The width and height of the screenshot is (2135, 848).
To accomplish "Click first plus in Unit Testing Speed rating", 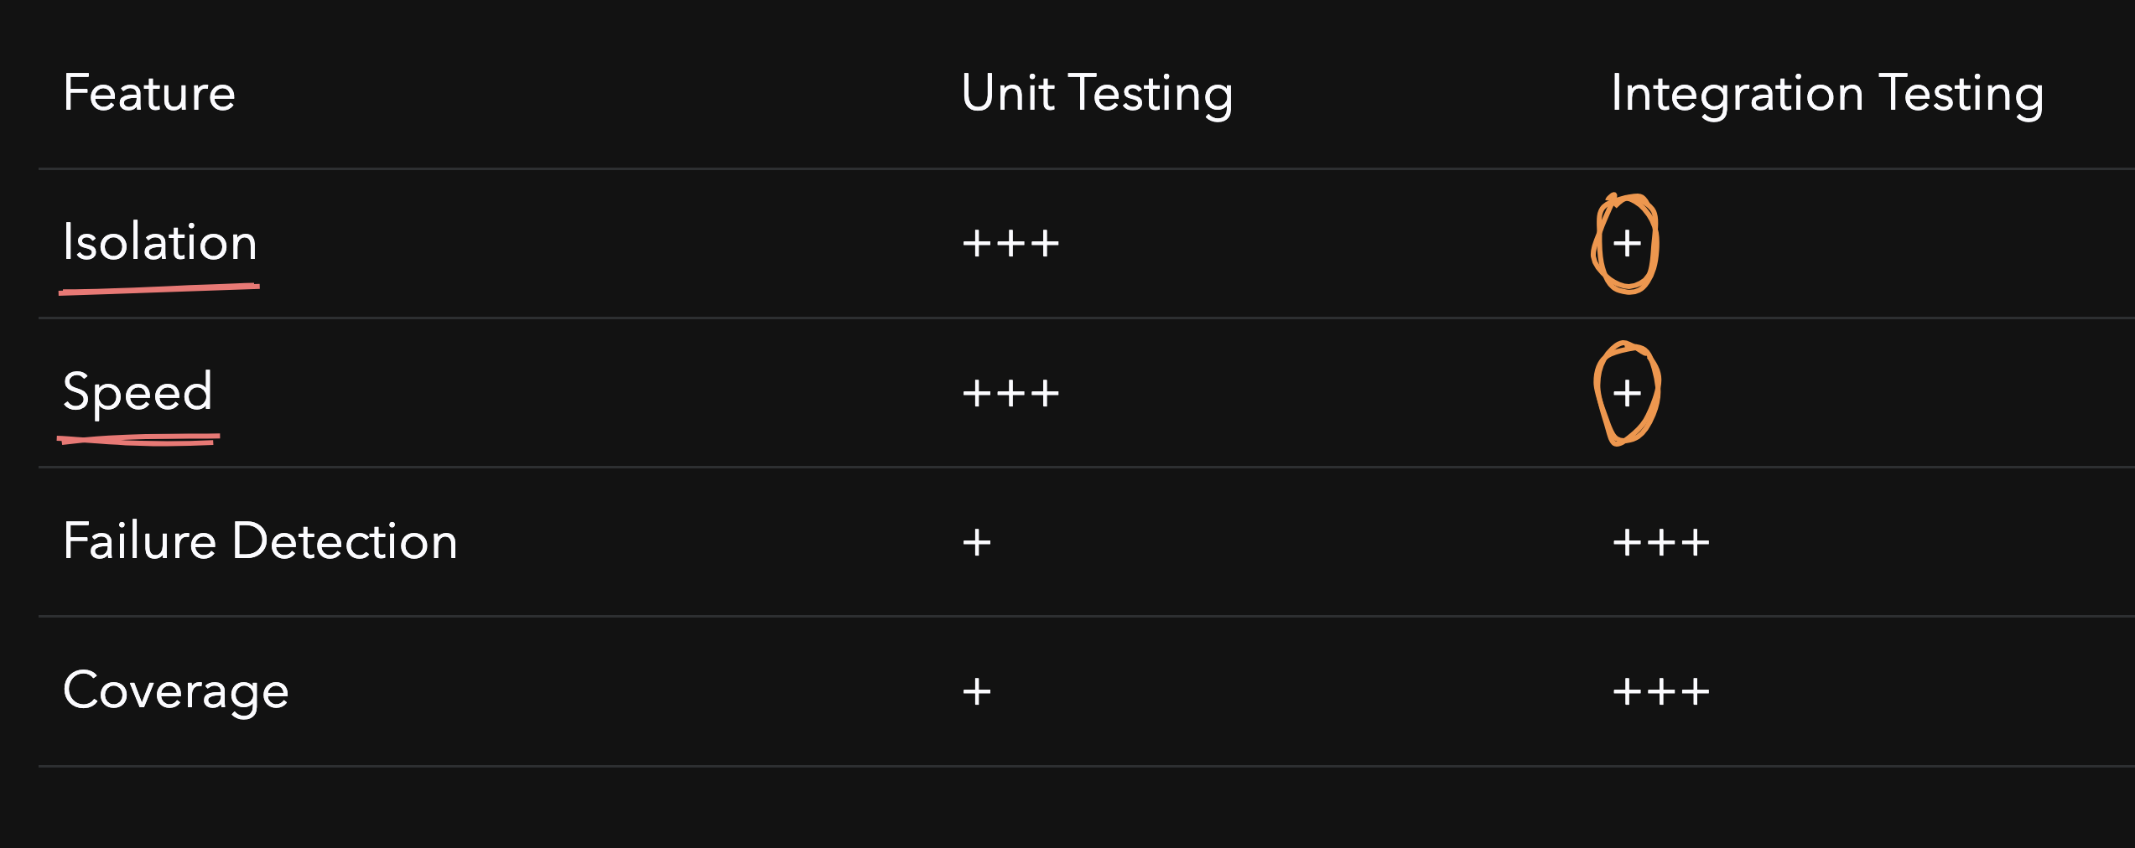I will tap(977, 393).
